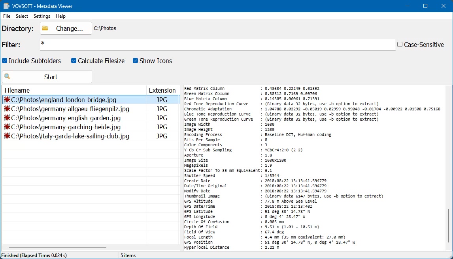Click the horizontal scrollbar under file list

55,247
